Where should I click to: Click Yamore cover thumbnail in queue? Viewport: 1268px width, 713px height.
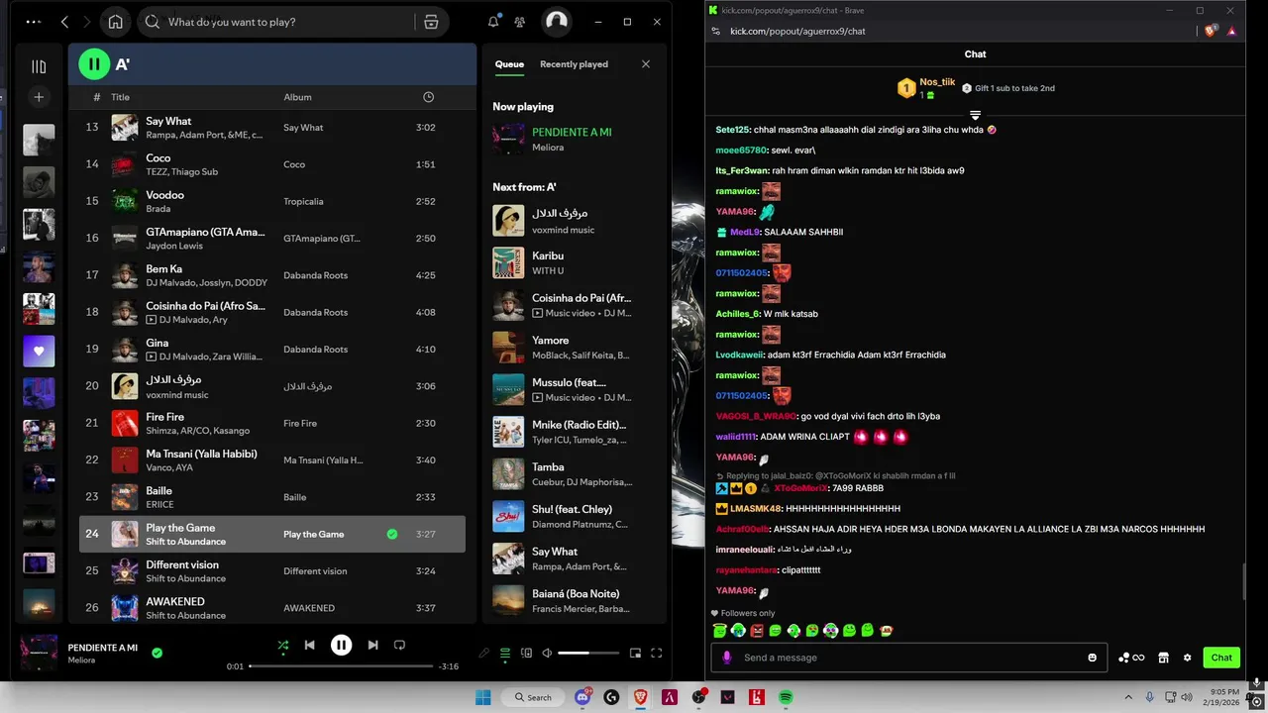coord(508,348)
